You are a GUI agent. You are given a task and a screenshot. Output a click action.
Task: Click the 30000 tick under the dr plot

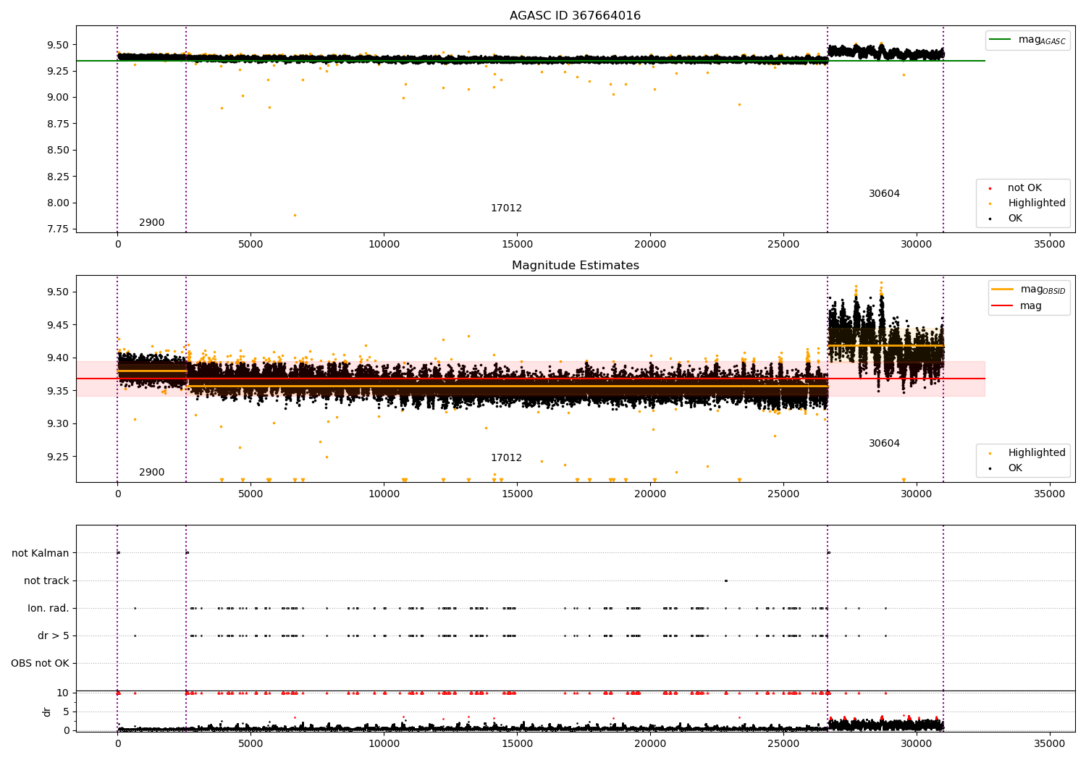click(x=916, y=743)
